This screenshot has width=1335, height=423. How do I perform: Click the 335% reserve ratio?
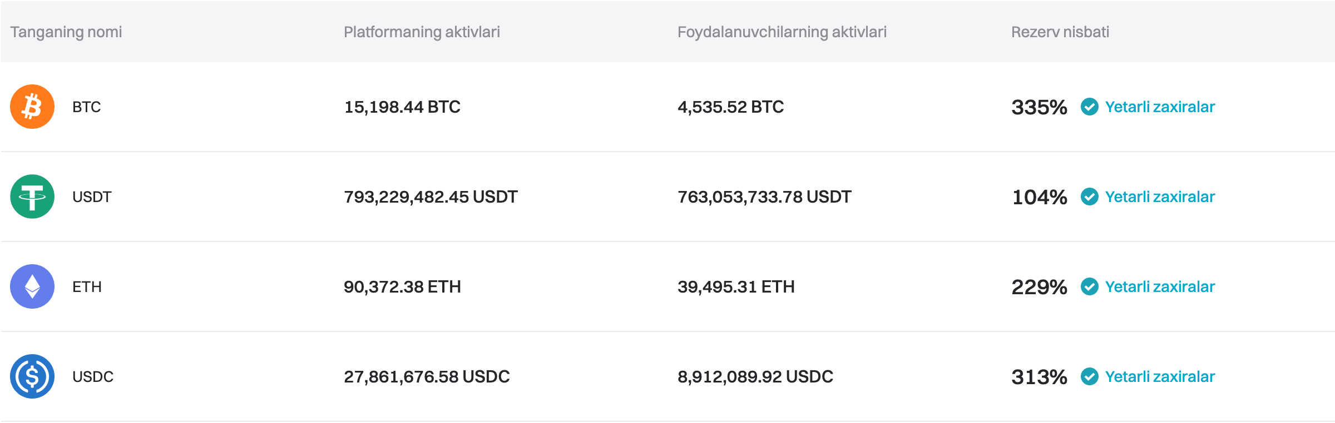pyautogui.click(x=1039, y=107)
